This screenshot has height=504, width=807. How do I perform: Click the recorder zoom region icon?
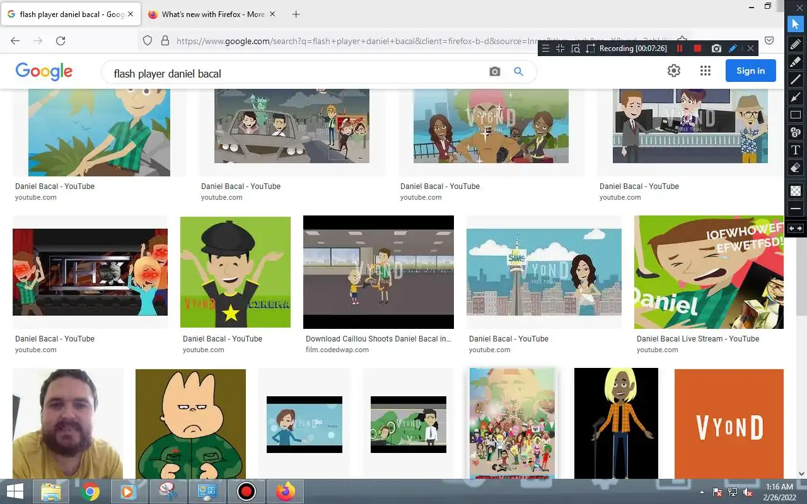click(x=575, y=49)
